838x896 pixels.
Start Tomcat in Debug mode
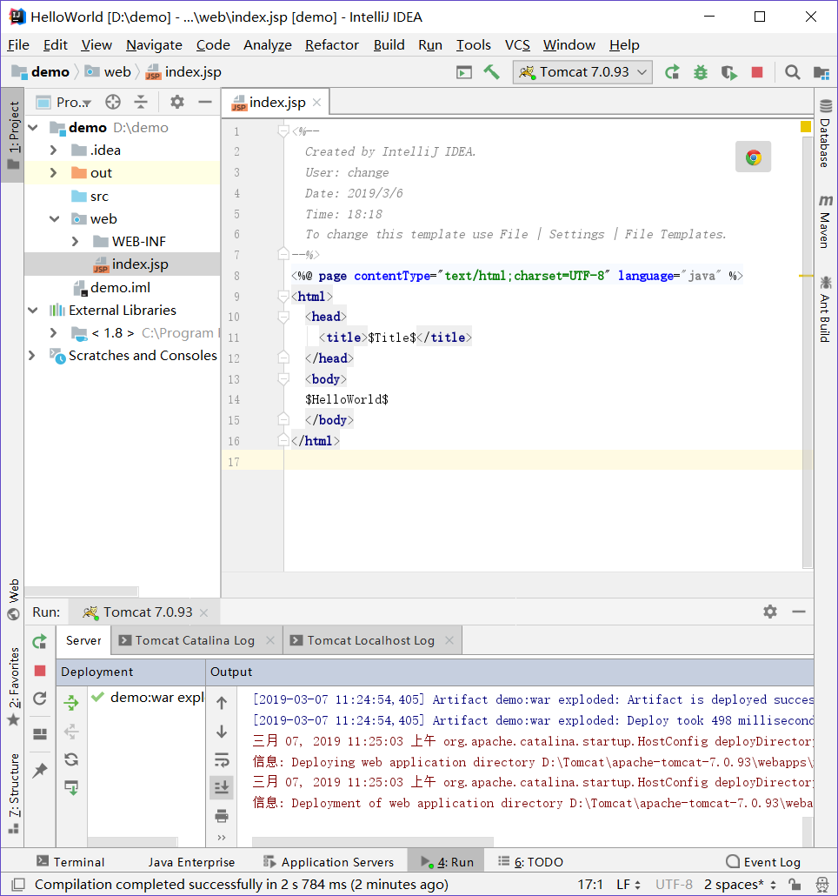point(701,72)
